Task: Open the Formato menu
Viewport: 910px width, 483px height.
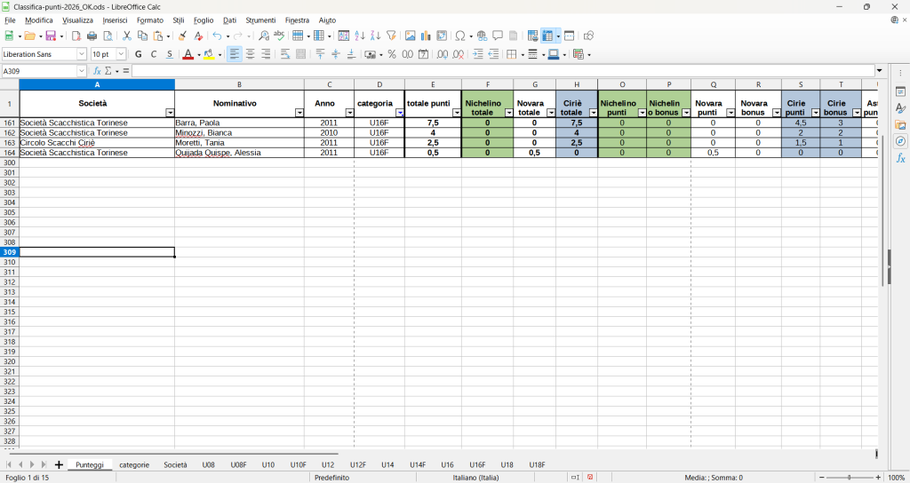Action: point(149,20)
